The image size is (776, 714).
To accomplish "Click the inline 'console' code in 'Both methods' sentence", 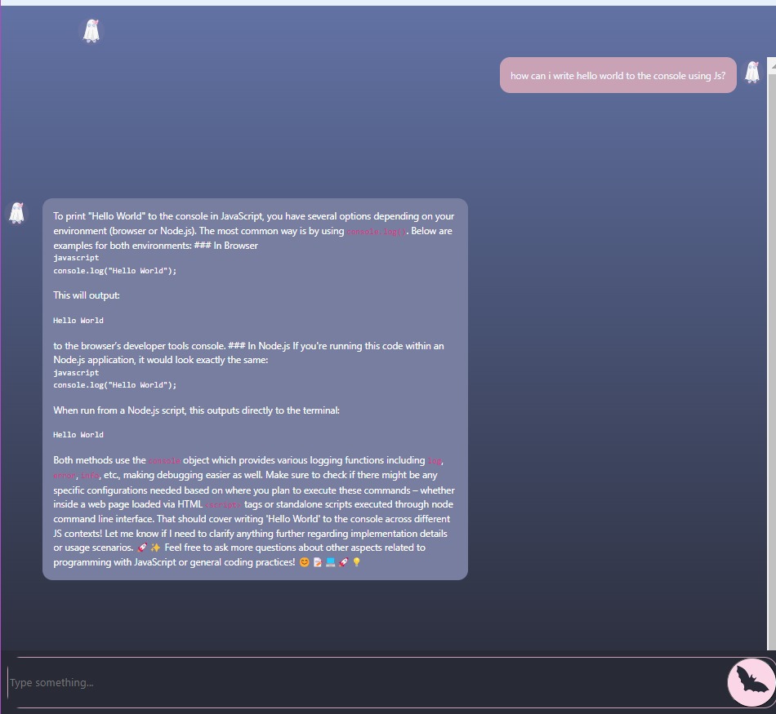I will (x=164, y=461).
